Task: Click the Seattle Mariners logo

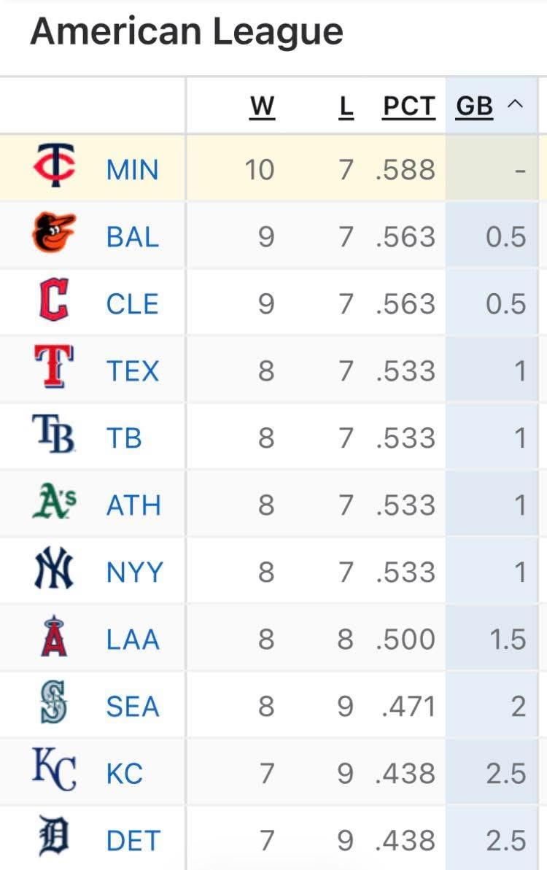Action: 54,703
